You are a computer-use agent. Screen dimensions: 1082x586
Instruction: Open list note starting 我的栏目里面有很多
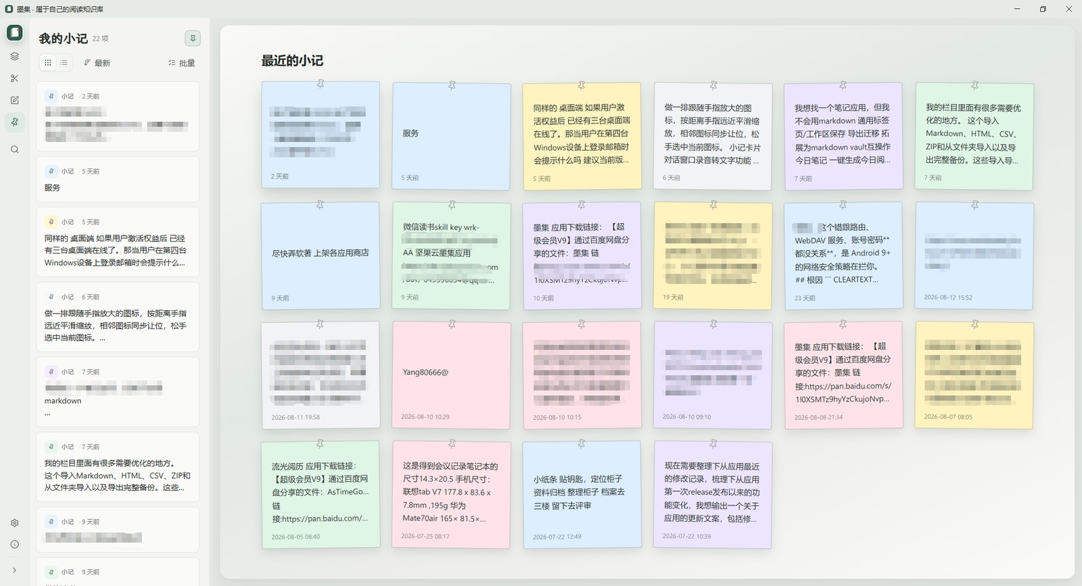click(x=118, y=467)
